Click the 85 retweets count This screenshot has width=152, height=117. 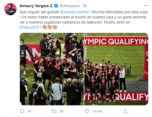tap(62, 111)
